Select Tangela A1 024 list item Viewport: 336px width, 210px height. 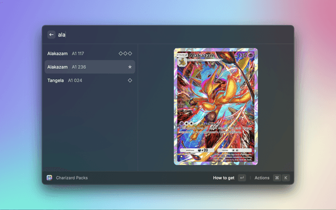point(89,80)
